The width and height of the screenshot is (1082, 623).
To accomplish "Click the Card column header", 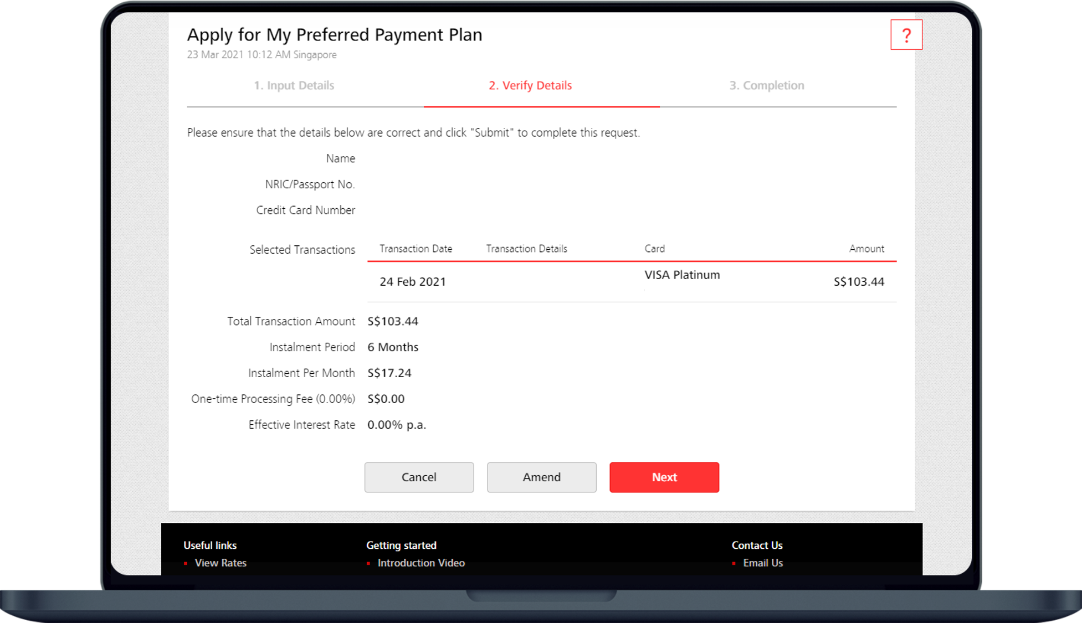I will (654, 249).
